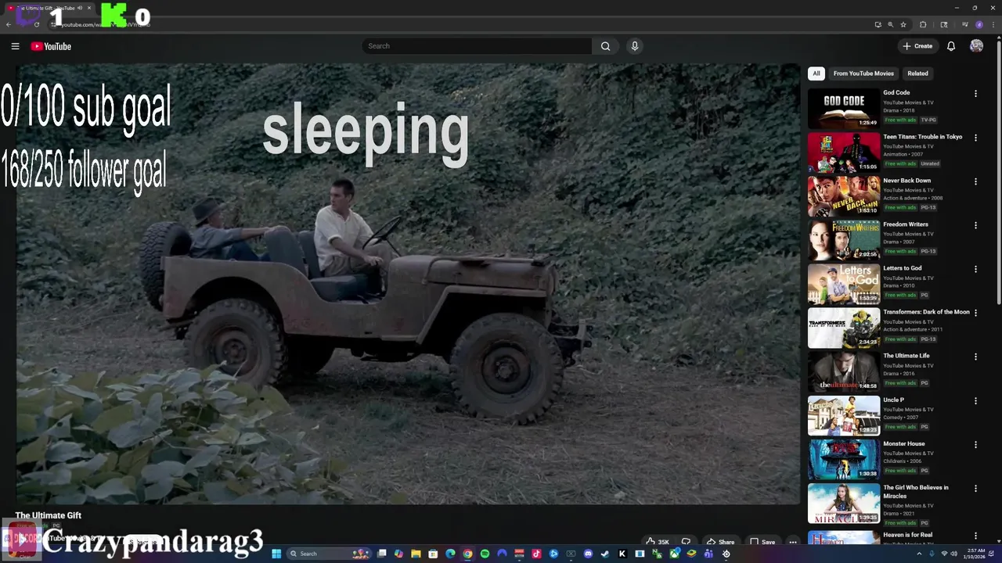Open network status in system tray
1002x563 pixels.
coord(944,554)
